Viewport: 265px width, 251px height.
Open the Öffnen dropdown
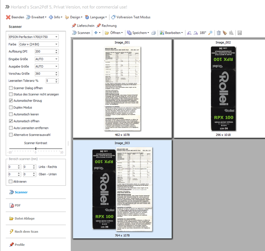click(122, 33)
